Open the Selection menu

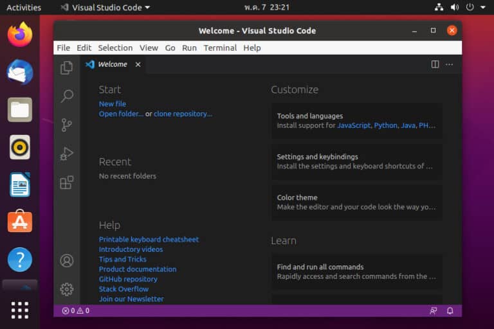point(115,48)
